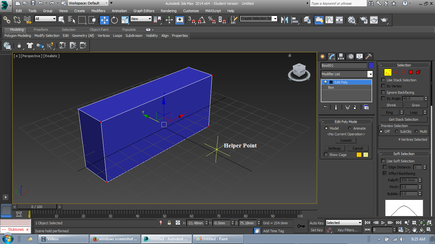Screen dimensions: 435x244
Task: Activate the Select and Link tool
Action: 7,20
